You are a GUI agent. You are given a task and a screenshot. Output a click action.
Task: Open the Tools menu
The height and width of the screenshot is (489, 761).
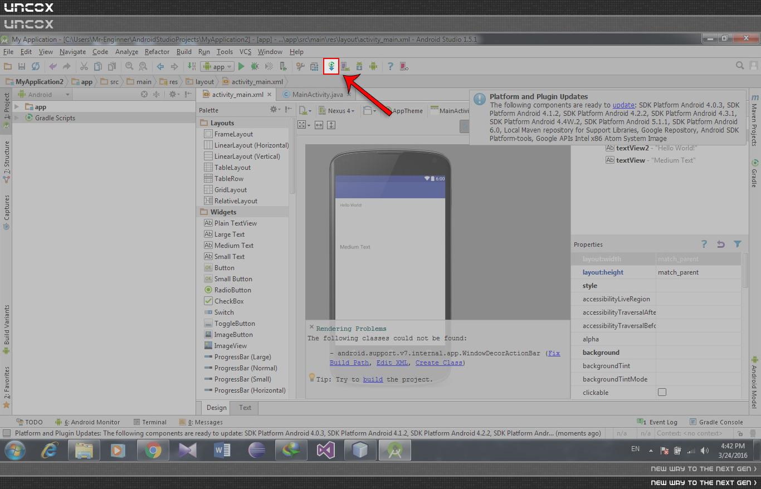pyautogui.click(x=225, y=52)
